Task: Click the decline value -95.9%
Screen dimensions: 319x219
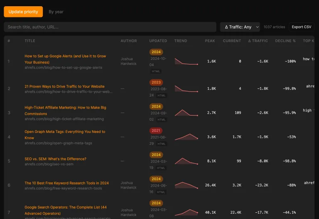Action: (289, 113)
